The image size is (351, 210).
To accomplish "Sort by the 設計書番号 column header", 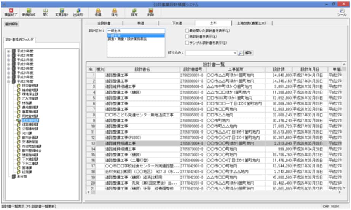I will point(193,69).
